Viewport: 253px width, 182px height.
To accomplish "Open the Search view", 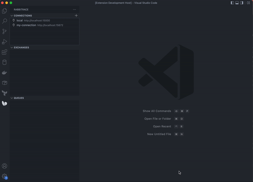I will 4,21.
